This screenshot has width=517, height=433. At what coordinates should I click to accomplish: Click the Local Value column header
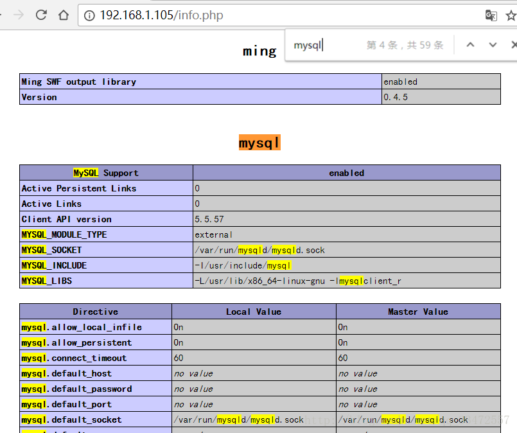(x=254, y=312)
